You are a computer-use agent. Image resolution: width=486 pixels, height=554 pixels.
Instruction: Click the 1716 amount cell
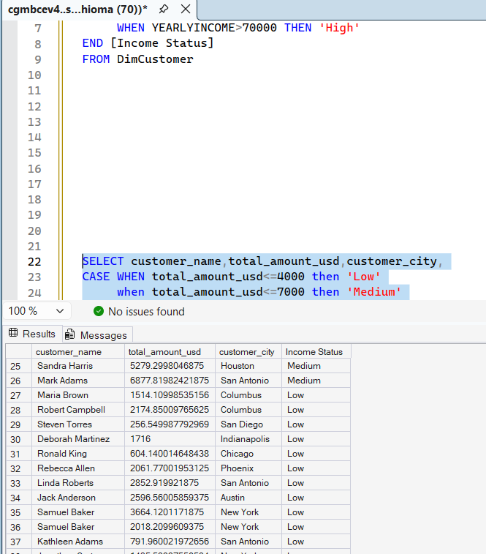tap(170, 439)
